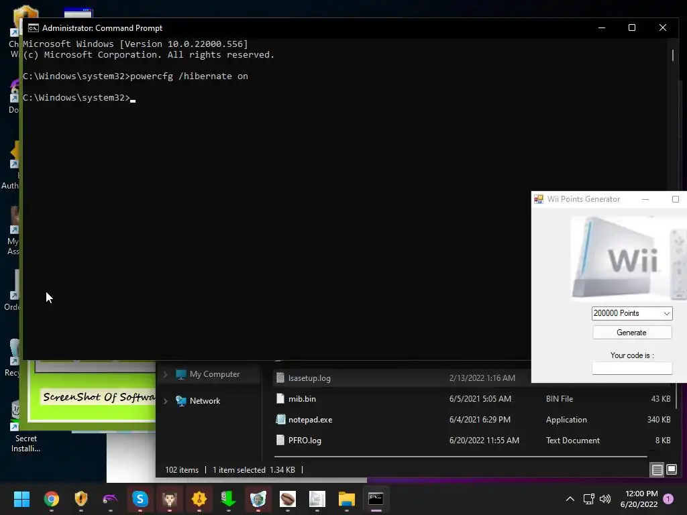Click the lsasetup.log file icon
Screen dimensions: 687x515
[x=280, y=378]
